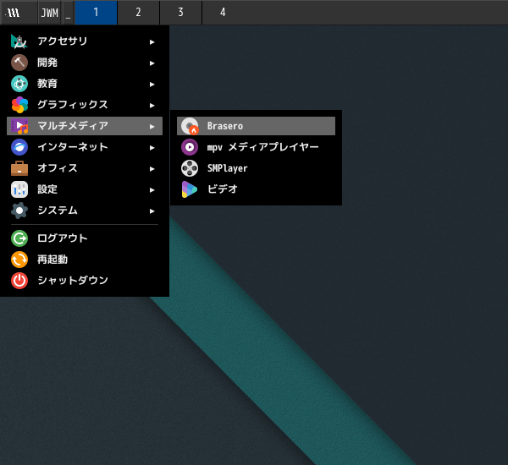Click the mpv purple play icon
This screenshot has width=508, height=465.
point(190,147)
